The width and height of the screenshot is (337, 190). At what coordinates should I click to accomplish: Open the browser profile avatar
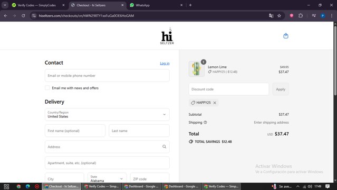pyautogui.click(x=323, y=16)
